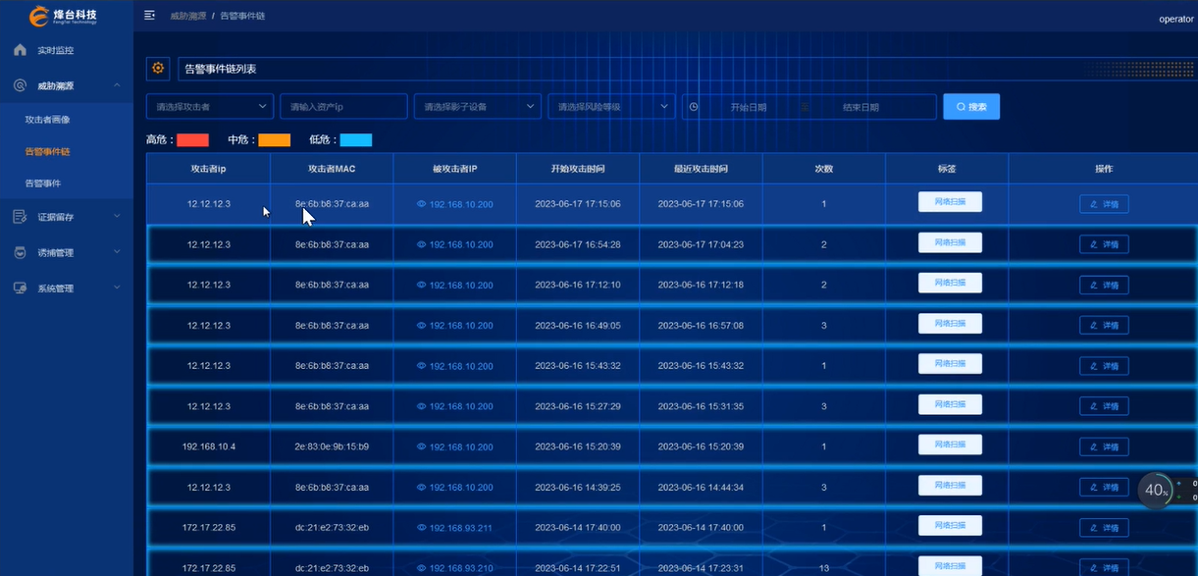This screenshot has height=576, width=1198.
Task: Click the orange 中危 color swatch
Action: click(x=275, y=140)
